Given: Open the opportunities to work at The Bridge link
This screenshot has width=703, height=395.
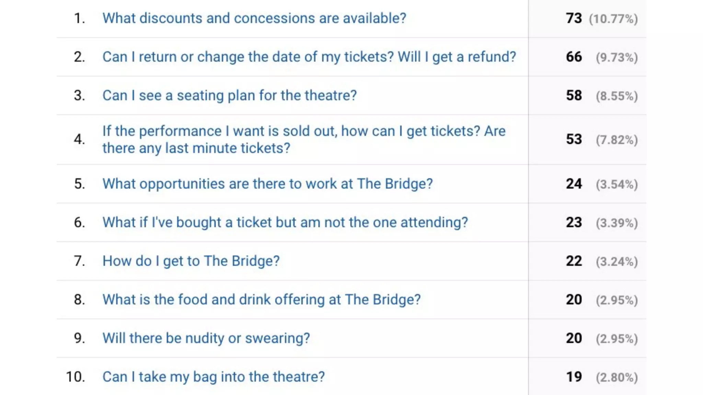Looking at the screenshot, I should click(267, 184).
